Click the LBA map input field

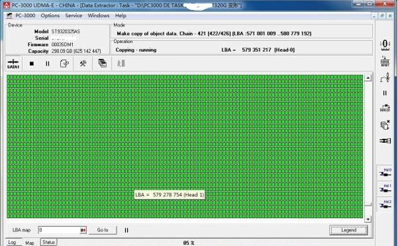59,230
